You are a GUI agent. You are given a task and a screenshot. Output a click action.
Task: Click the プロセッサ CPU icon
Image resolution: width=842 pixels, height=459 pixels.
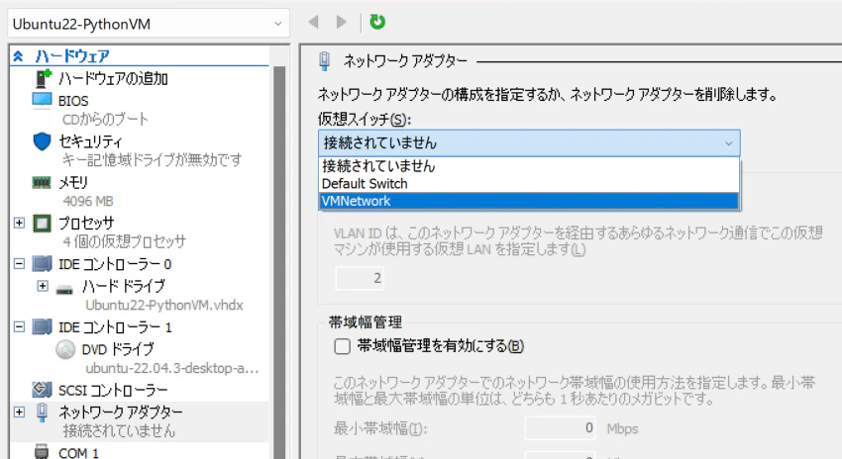42,223
